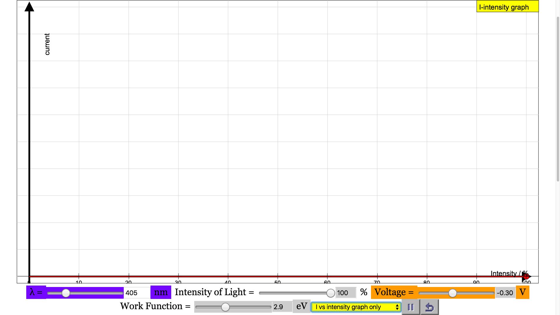Image resolution: width=560 pixels, height=315 pixels.
Task: Edit the wavelength value field 405
Action: point(137,293)
